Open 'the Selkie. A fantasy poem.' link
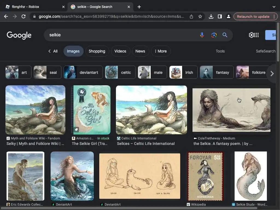Viewport: 280px width, 210px height. (223, 144)
